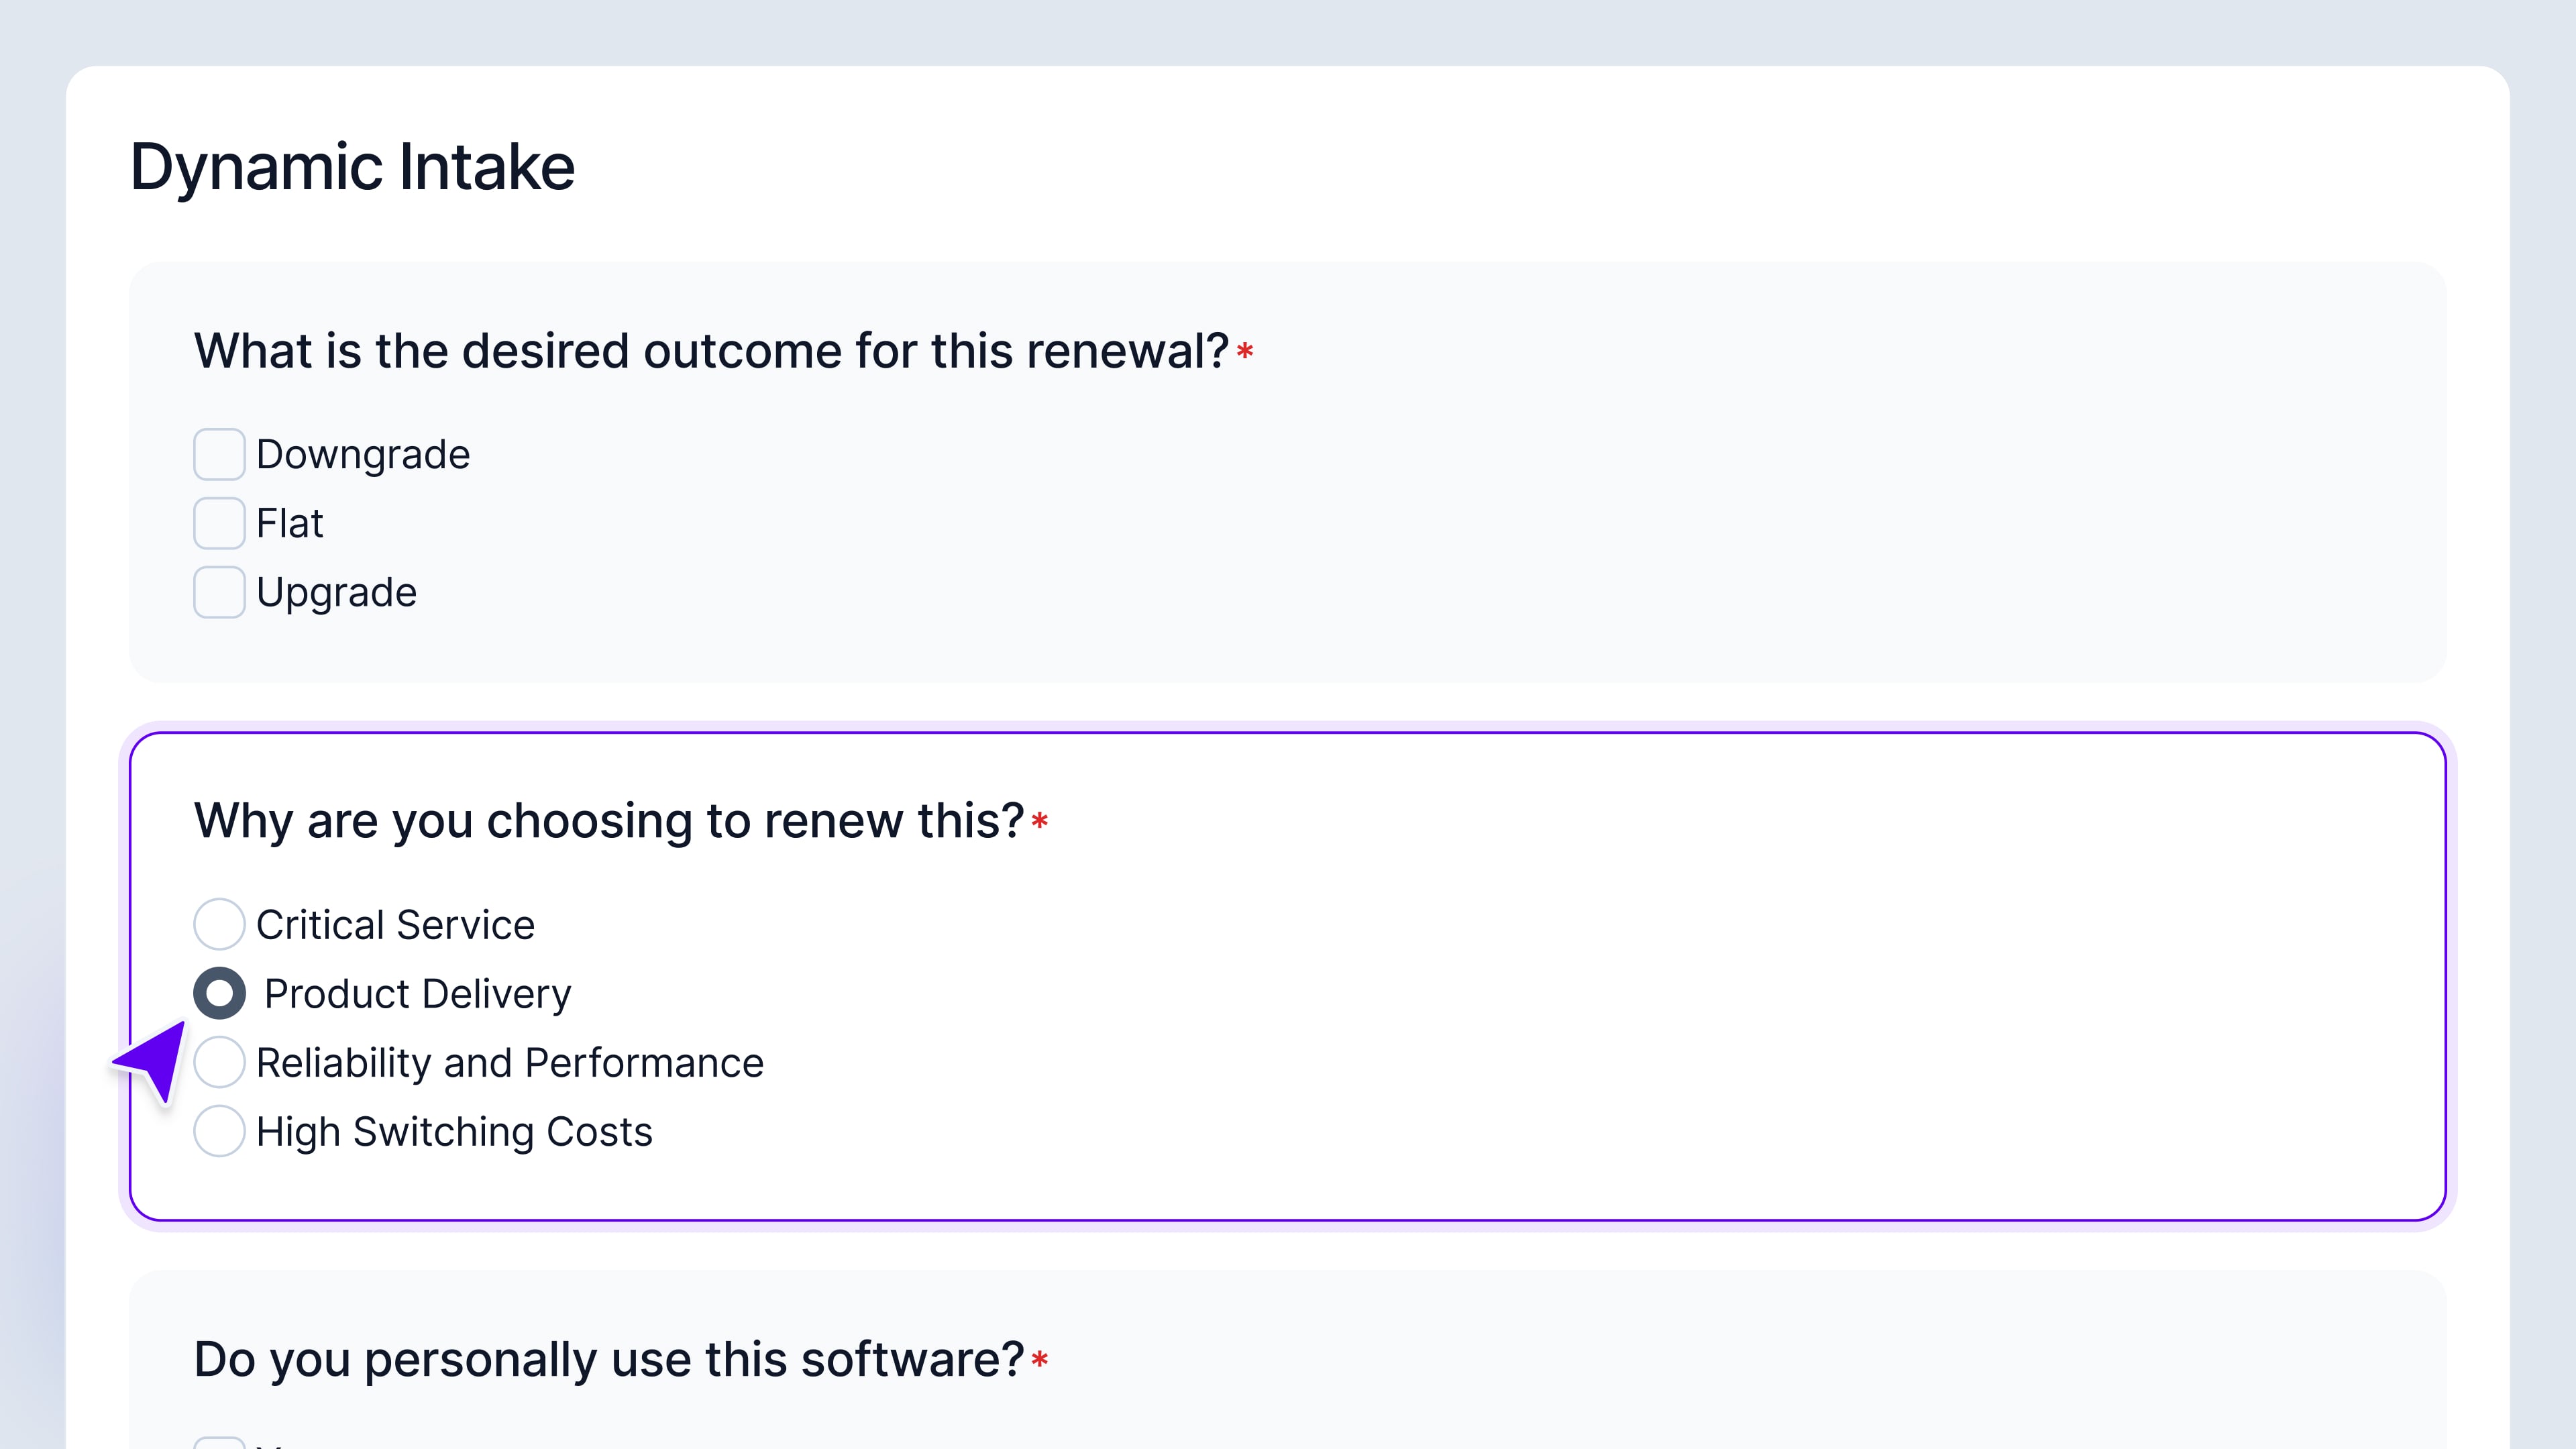Tick the partially visible checkbox at page bottom
Image resolution: width=2576 pixels, height=1449 pixels.
(219, 1443)
